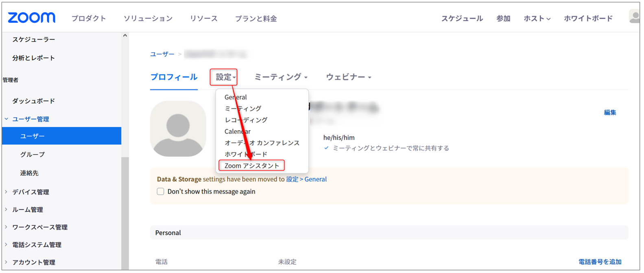Click the Zoom logo
Viewport: 644px width, 273px height.
point(31,18)
